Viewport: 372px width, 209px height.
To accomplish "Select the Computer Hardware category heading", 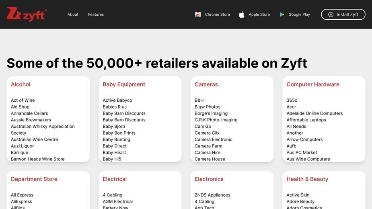I will tap(313, 84).
